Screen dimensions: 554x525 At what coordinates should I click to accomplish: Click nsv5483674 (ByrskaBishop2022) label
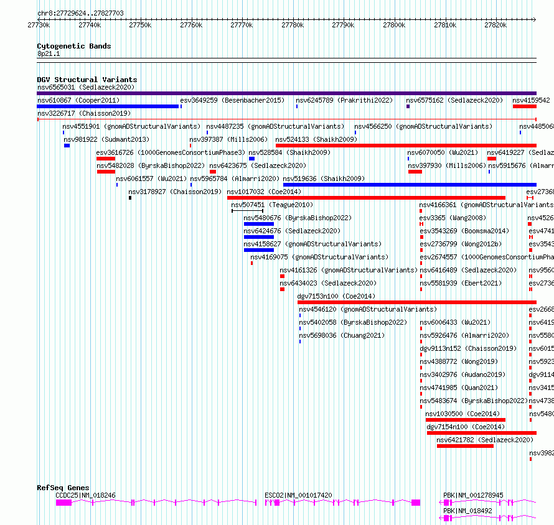[x=474, y=401]
